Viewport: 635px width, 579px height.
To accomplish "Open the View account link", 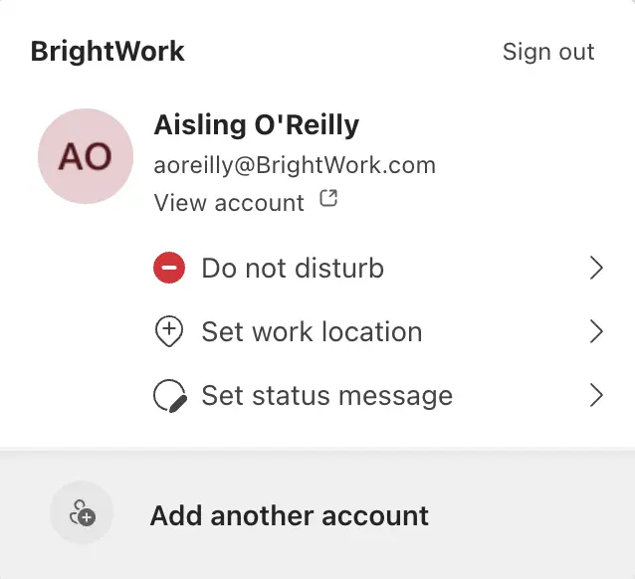I will click(229, 203).
